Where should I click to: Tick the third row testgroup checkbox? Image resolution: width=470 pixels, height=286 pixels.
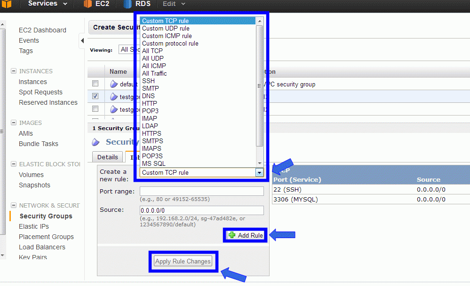pos(96,108)
